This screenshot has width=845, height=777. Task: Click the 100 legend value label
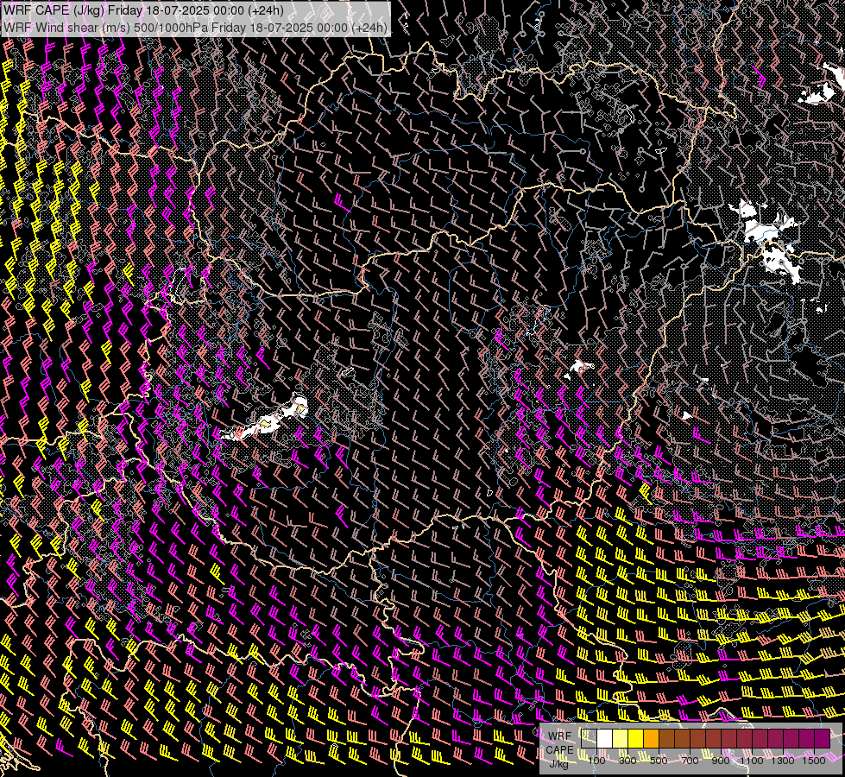[x=596, y=761]
